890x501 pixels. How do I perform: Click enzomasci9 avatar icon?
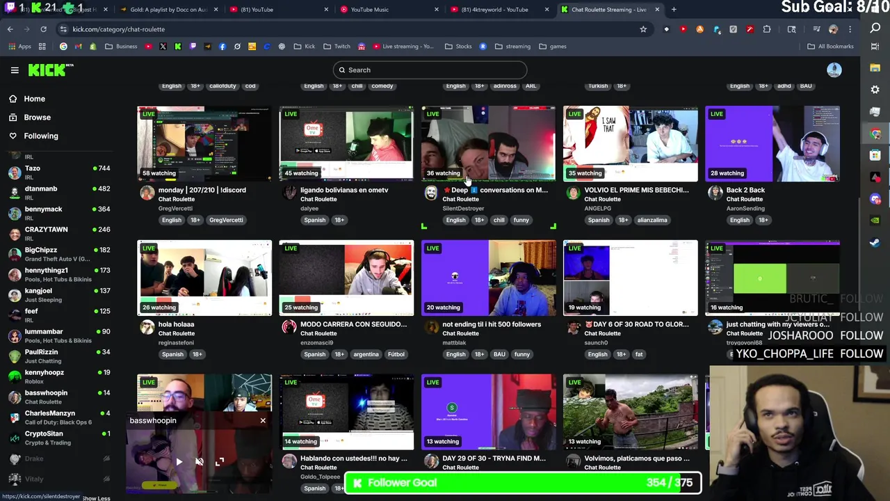[x=289, y=327]
